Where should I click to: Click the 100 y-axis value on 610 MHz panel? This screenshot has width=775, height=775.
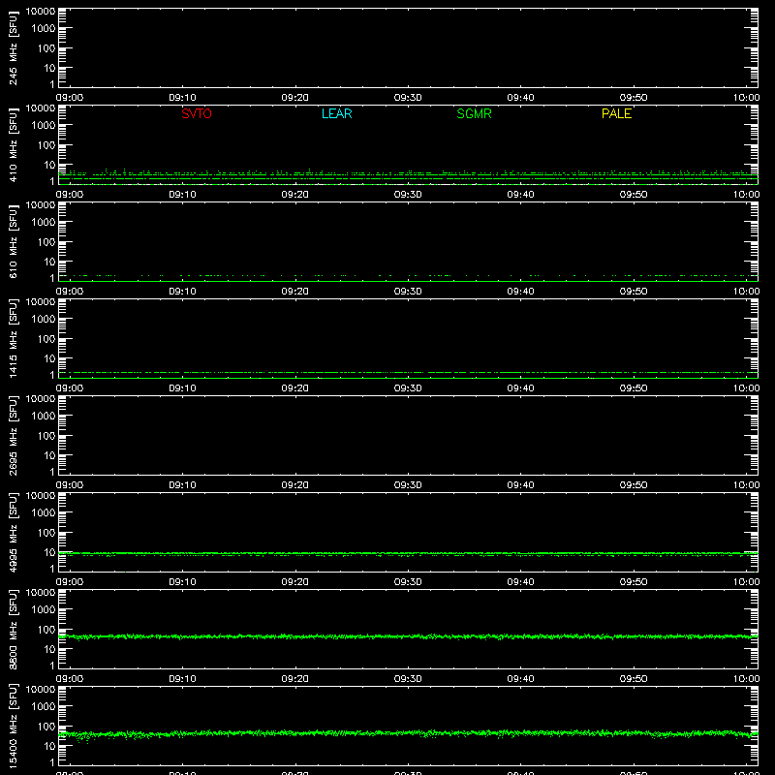(x=46, y=241)
